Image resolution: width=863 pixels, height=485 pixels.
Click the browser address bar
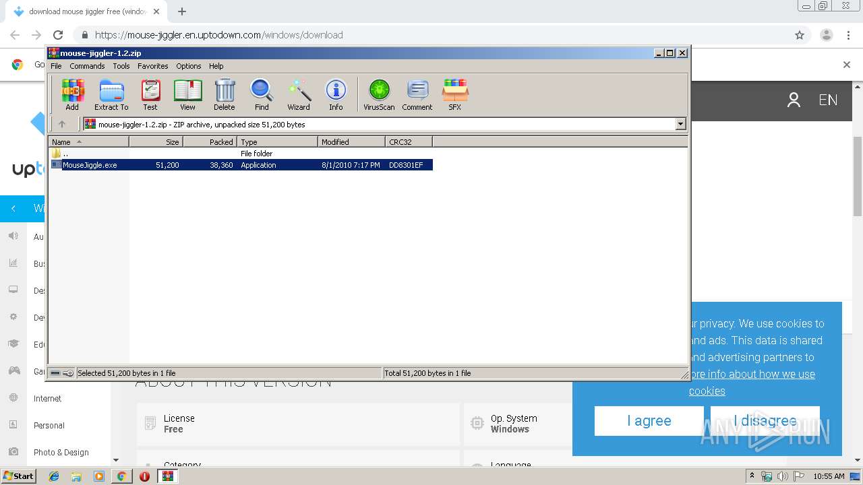coord(431,35)
